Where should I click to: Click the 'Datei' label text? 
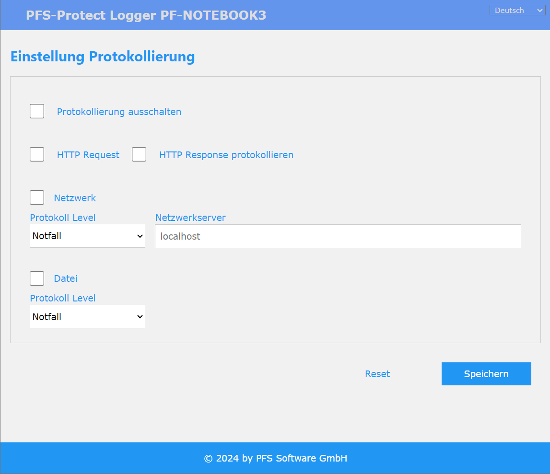click(66, 278)
